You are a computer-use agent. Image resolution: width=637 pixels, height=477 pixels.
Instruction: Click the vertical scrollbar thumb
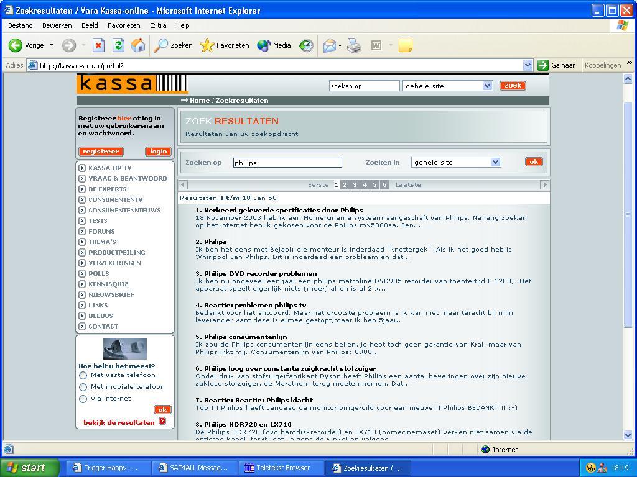click(x=628, y=215)
